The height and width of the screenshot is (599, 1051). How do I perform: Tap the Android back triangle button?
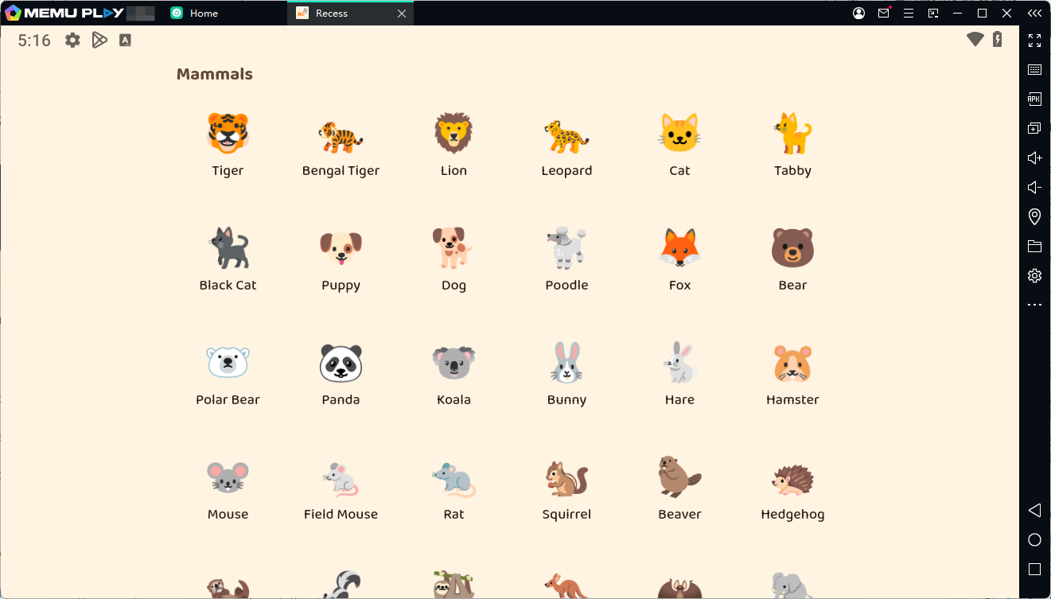pos(1034,511)
